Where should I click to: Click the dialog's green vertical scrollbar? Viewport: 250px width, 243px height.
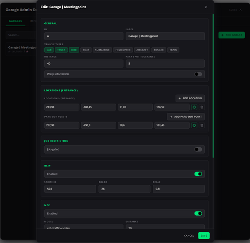pos(213,86)
